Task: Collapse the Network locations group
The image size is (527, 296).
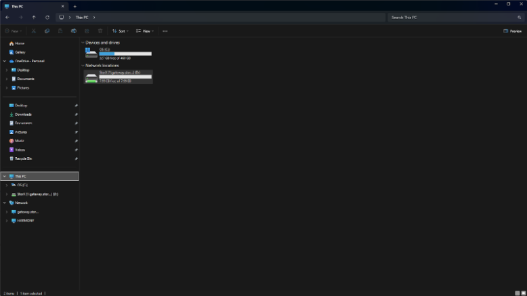Action: (x=83, y=66)
